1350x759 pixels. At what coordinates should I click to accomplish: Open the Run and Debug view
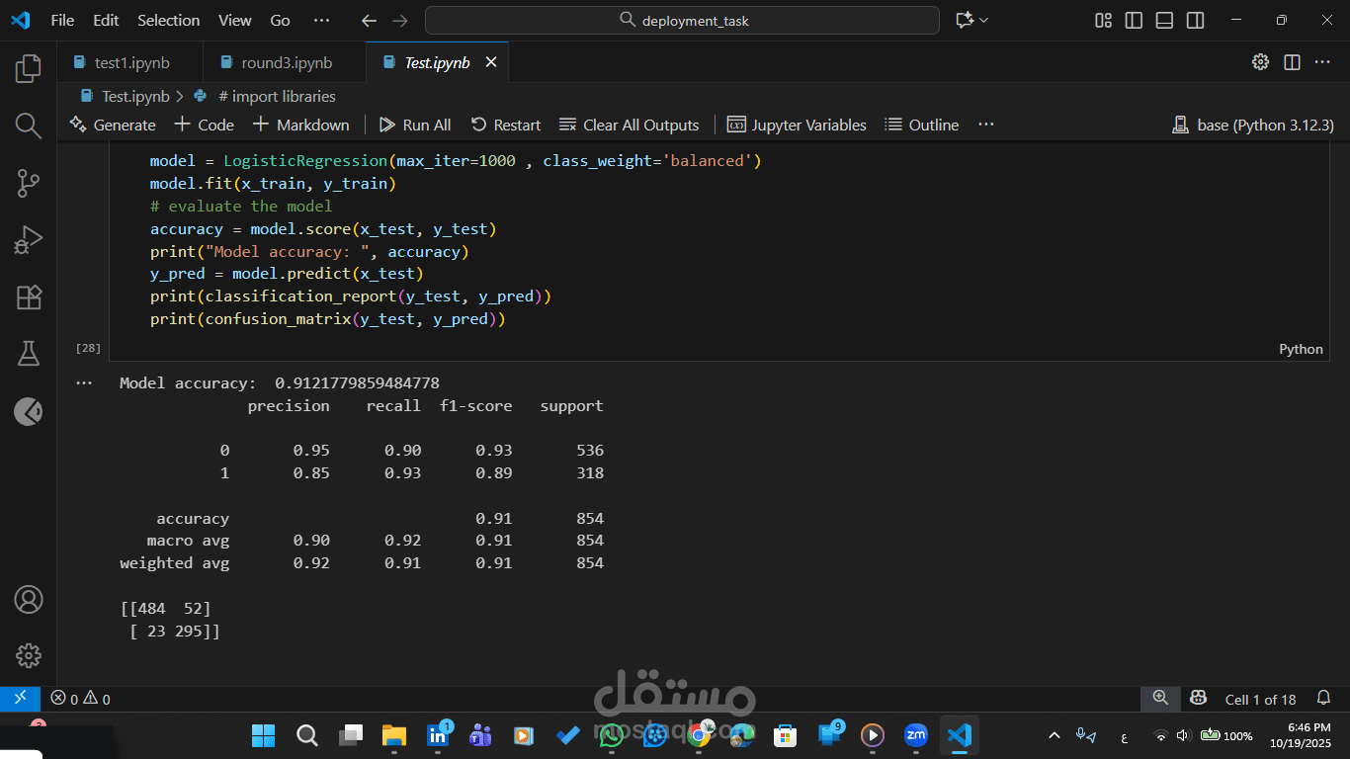coord(29,240)
